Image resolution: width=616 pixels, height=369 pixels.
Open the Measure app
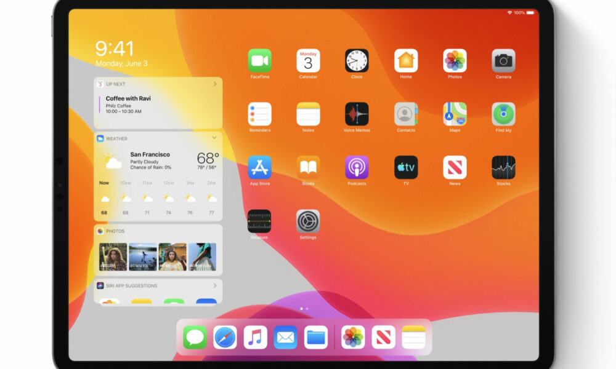(x=259, y=221)
